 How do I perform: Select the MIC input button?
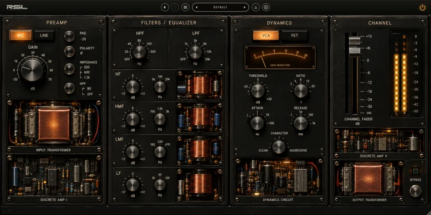21,35
